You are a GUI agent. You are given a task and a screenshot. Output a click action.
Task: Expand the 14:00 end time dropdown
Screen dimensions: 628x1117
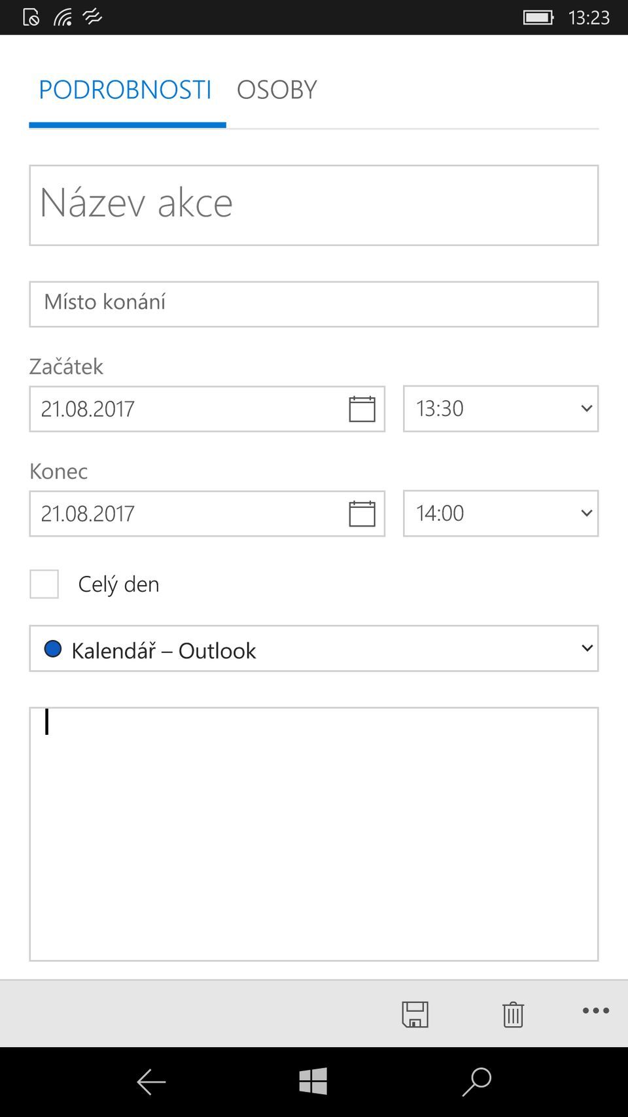[500, 514]
